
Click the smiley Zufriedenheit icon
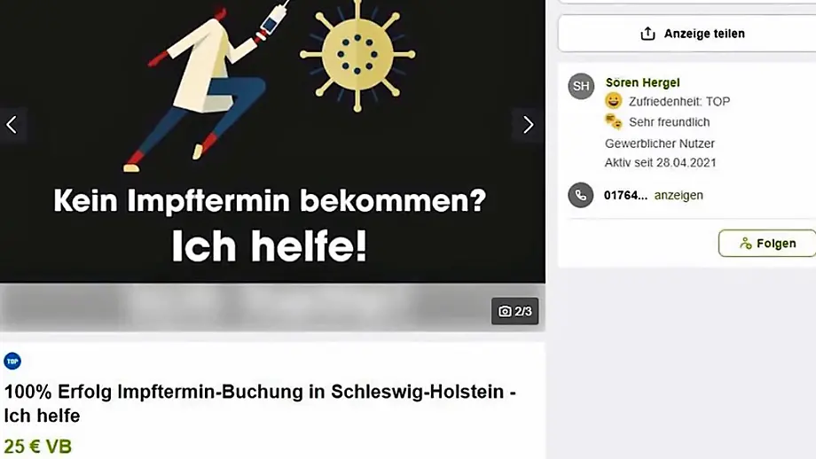614,101
